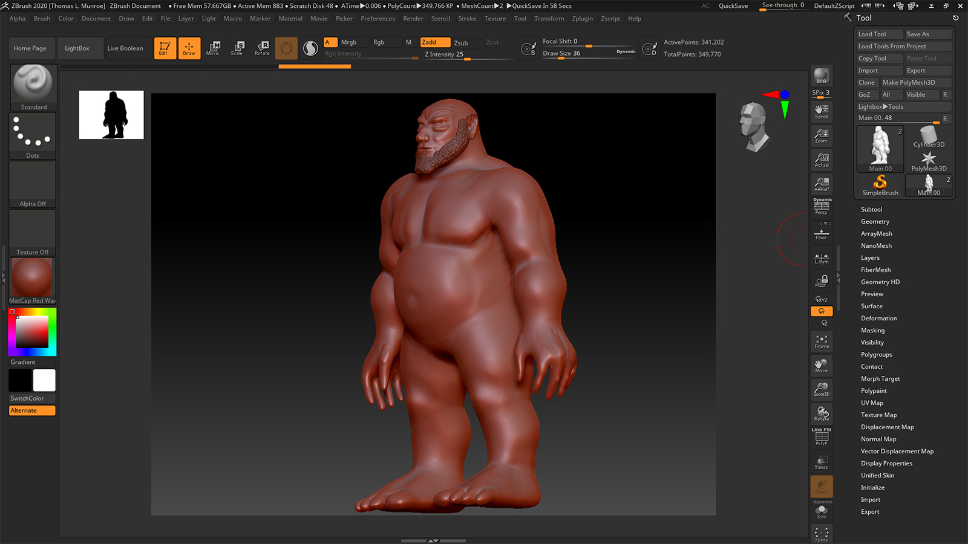This screenshot has width=968, height=544.
Task: Toggle the M material channel
Action: click(x=409, y=42)
